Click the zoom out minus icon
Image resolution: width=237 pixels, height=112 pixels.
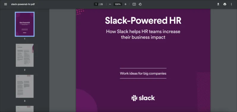[x=110, y=4]
